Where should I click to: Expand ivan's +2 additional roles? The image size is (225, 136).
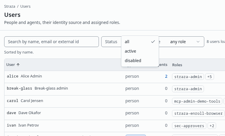(212, 126)
